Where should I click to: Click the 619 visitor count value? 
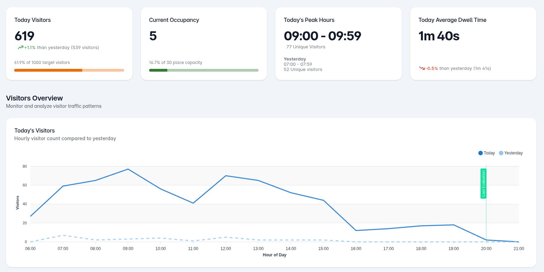24,36
